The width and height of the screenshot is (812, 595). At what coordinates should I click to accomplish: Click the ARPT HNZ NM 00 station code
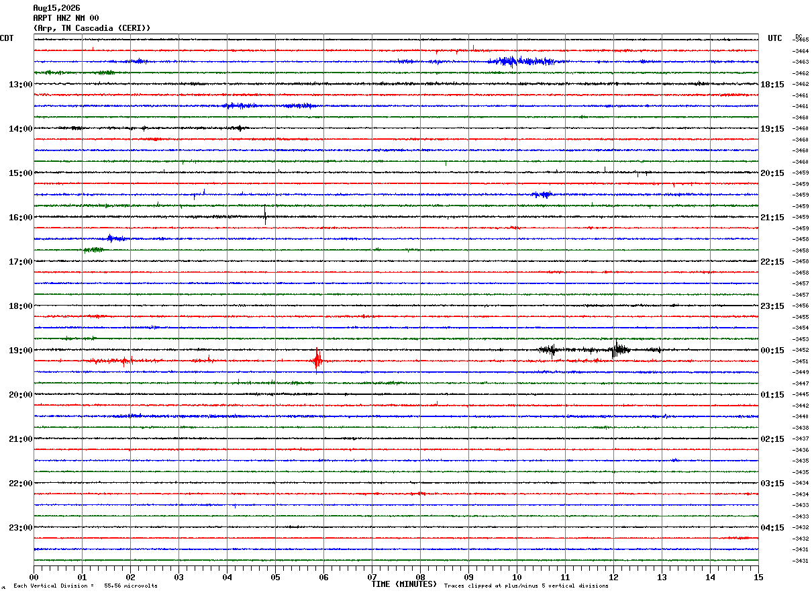click(66, 18)
